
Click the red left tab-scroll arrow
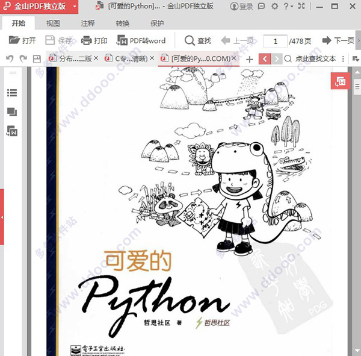point(265,59)
